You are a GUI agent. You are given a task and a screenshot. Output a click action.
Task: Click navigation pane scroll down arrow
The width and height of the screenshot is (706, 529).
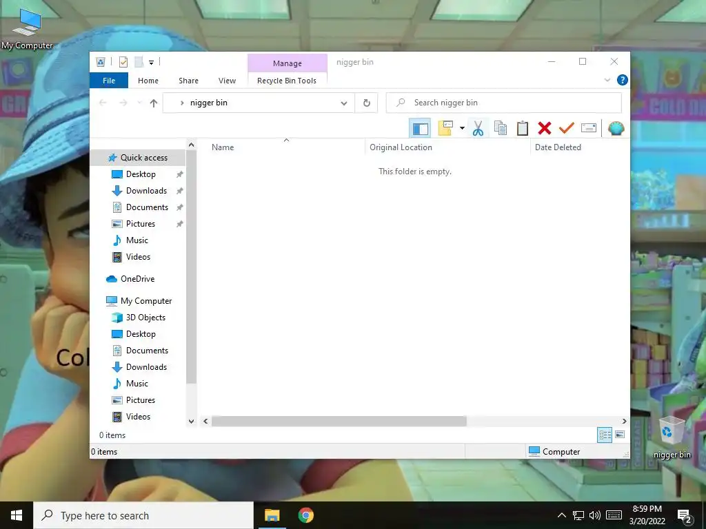point(192,422)
